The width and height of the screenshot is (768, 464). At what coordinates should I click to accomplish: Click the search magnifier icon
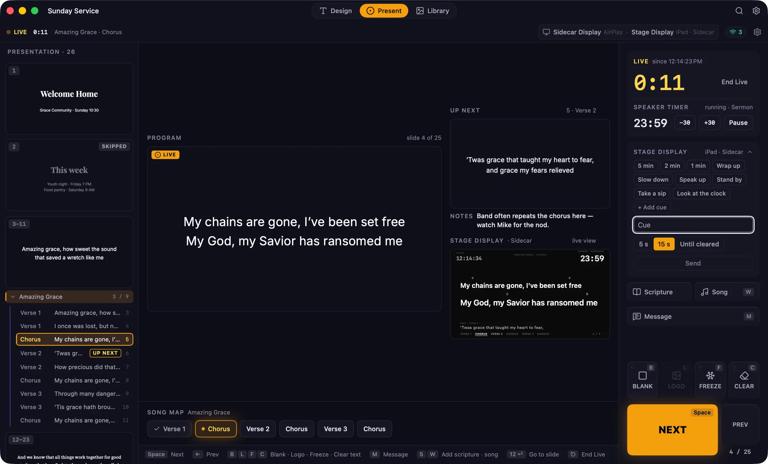tap(739, 11)
